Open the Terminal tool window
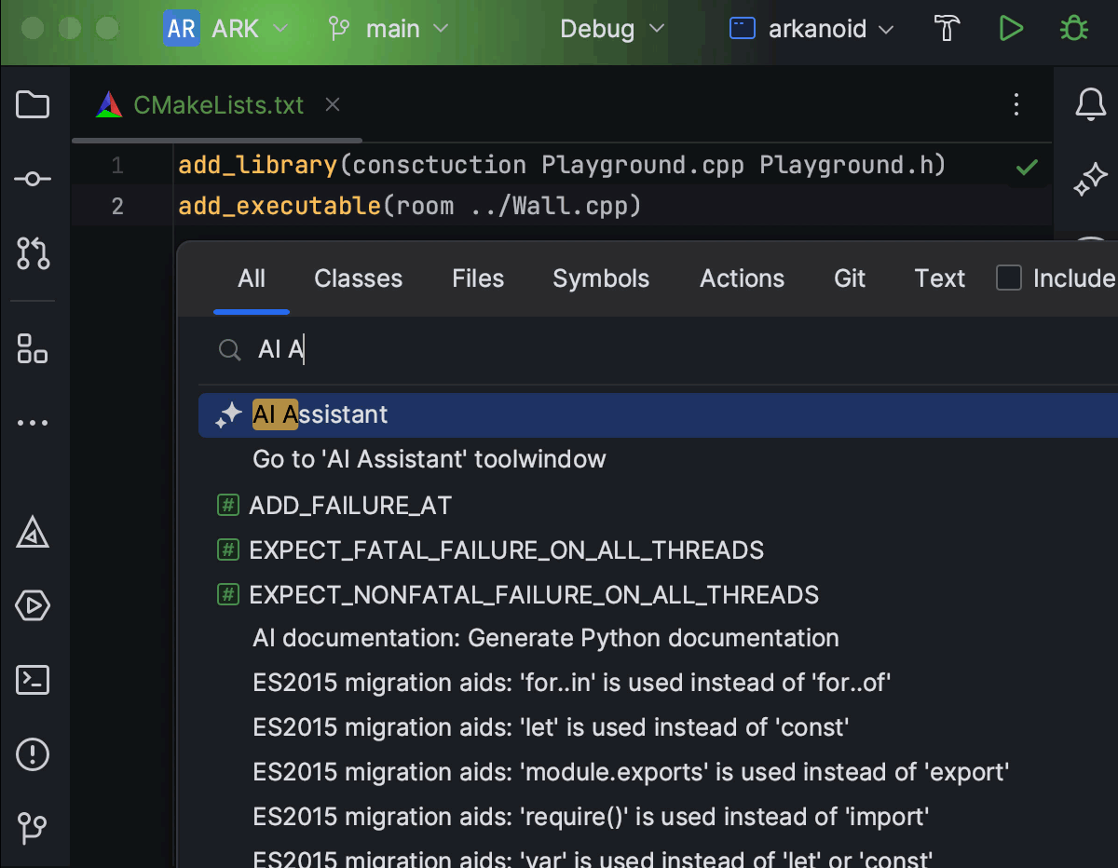 tap(33, 680)
